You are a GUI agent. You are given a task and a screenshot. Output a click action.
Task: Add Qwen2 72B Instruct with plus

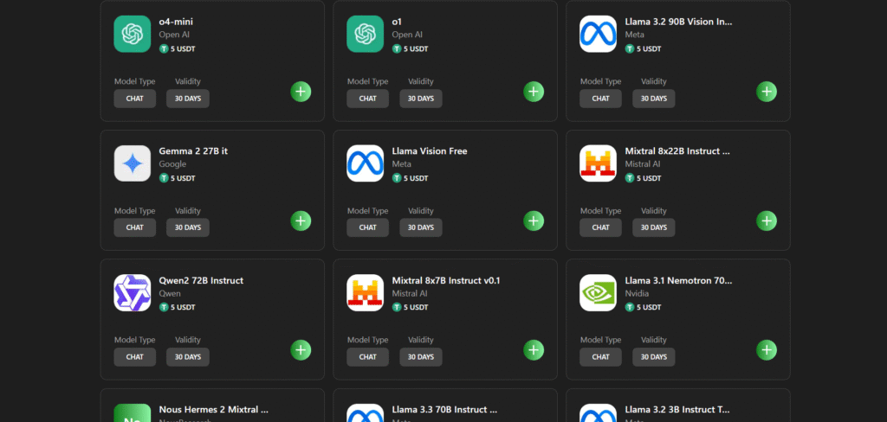(301, 350)
